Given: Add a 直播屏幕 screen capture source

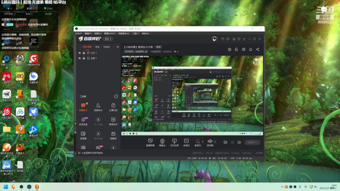Looking at the screenshot, I should [150, 143].
